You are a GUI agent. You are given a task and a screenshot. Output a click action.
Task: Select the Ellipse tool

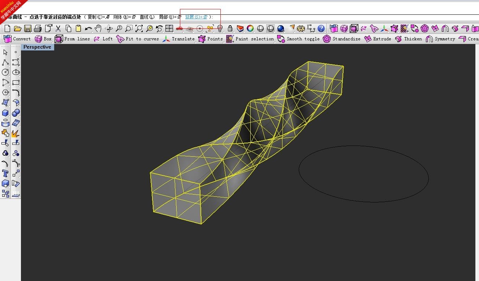(x=16, y=72)
